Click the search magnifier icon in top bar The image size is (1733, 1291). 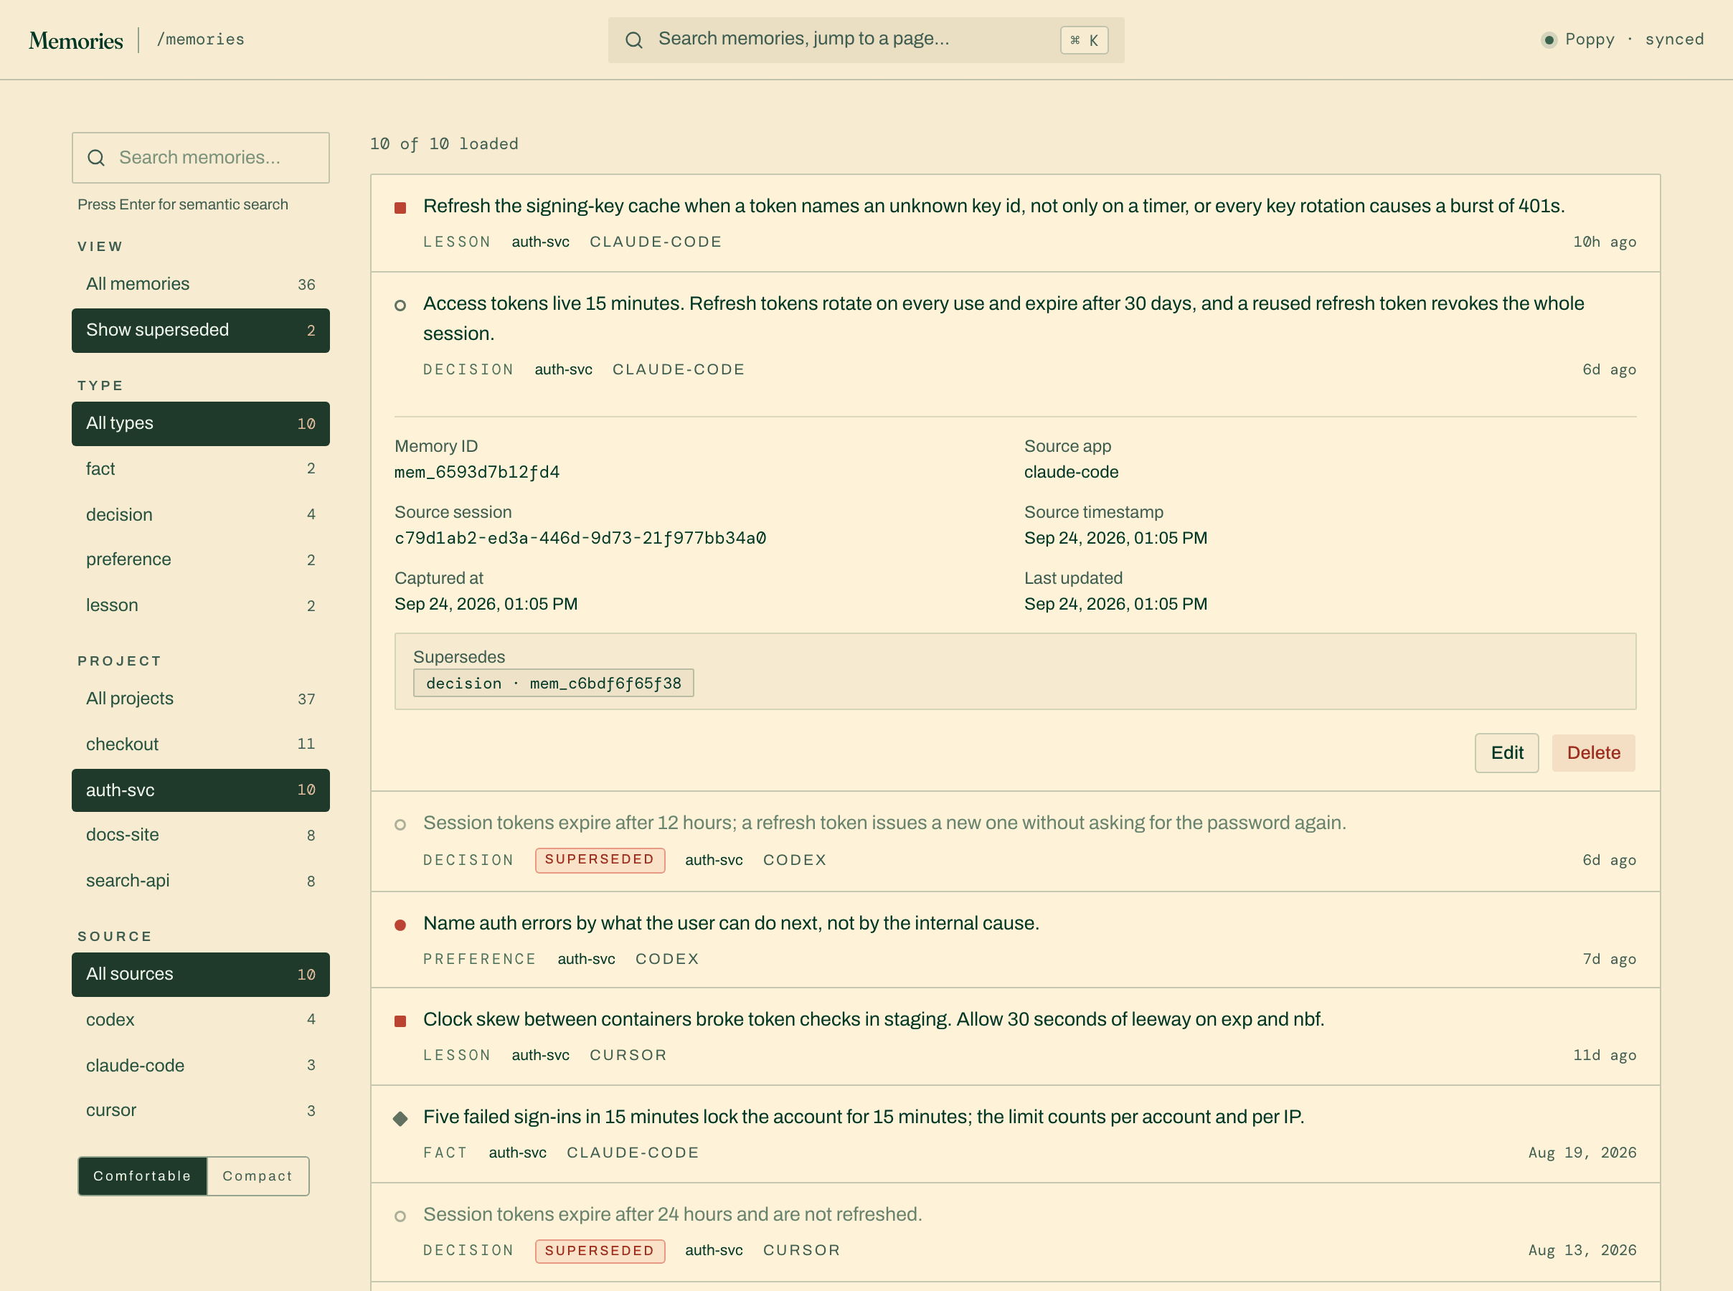633,41
